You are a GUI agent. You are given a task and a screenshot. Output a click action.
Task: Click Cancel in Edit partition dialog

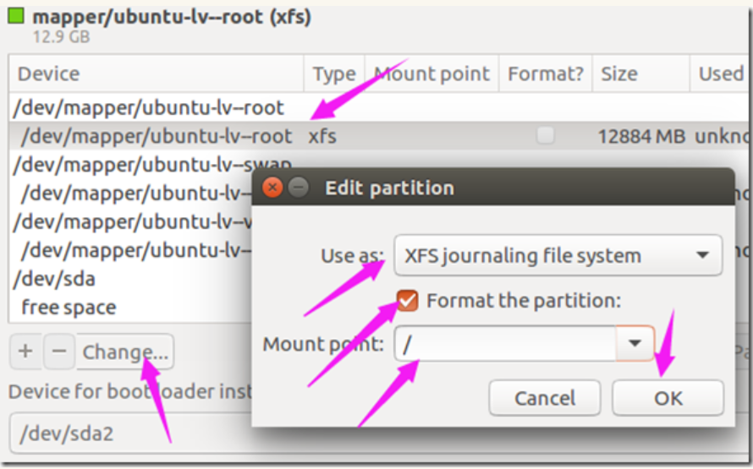[545, 397]
